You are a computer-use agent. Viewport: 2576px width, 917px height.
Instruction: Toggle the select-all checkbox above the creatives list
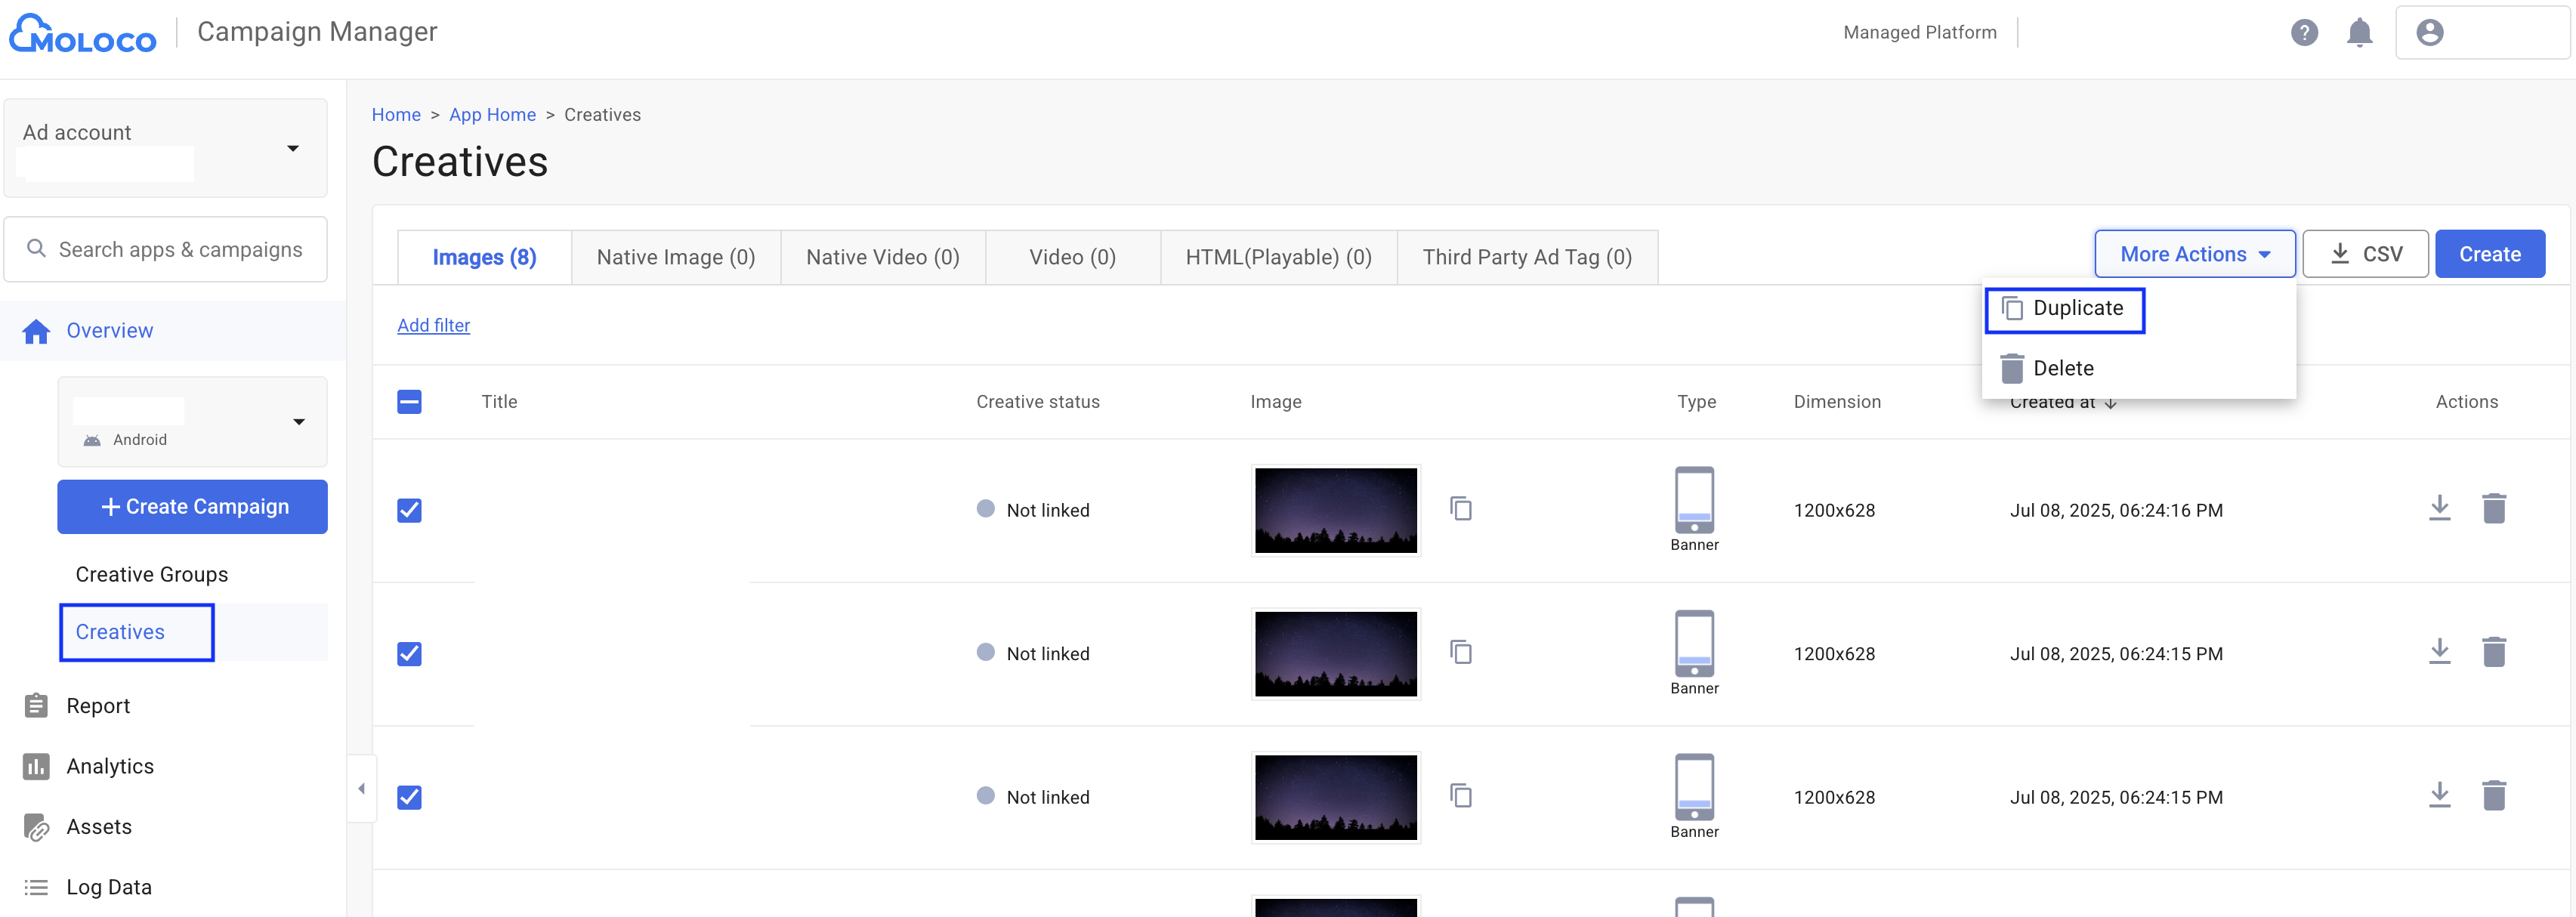409,400
